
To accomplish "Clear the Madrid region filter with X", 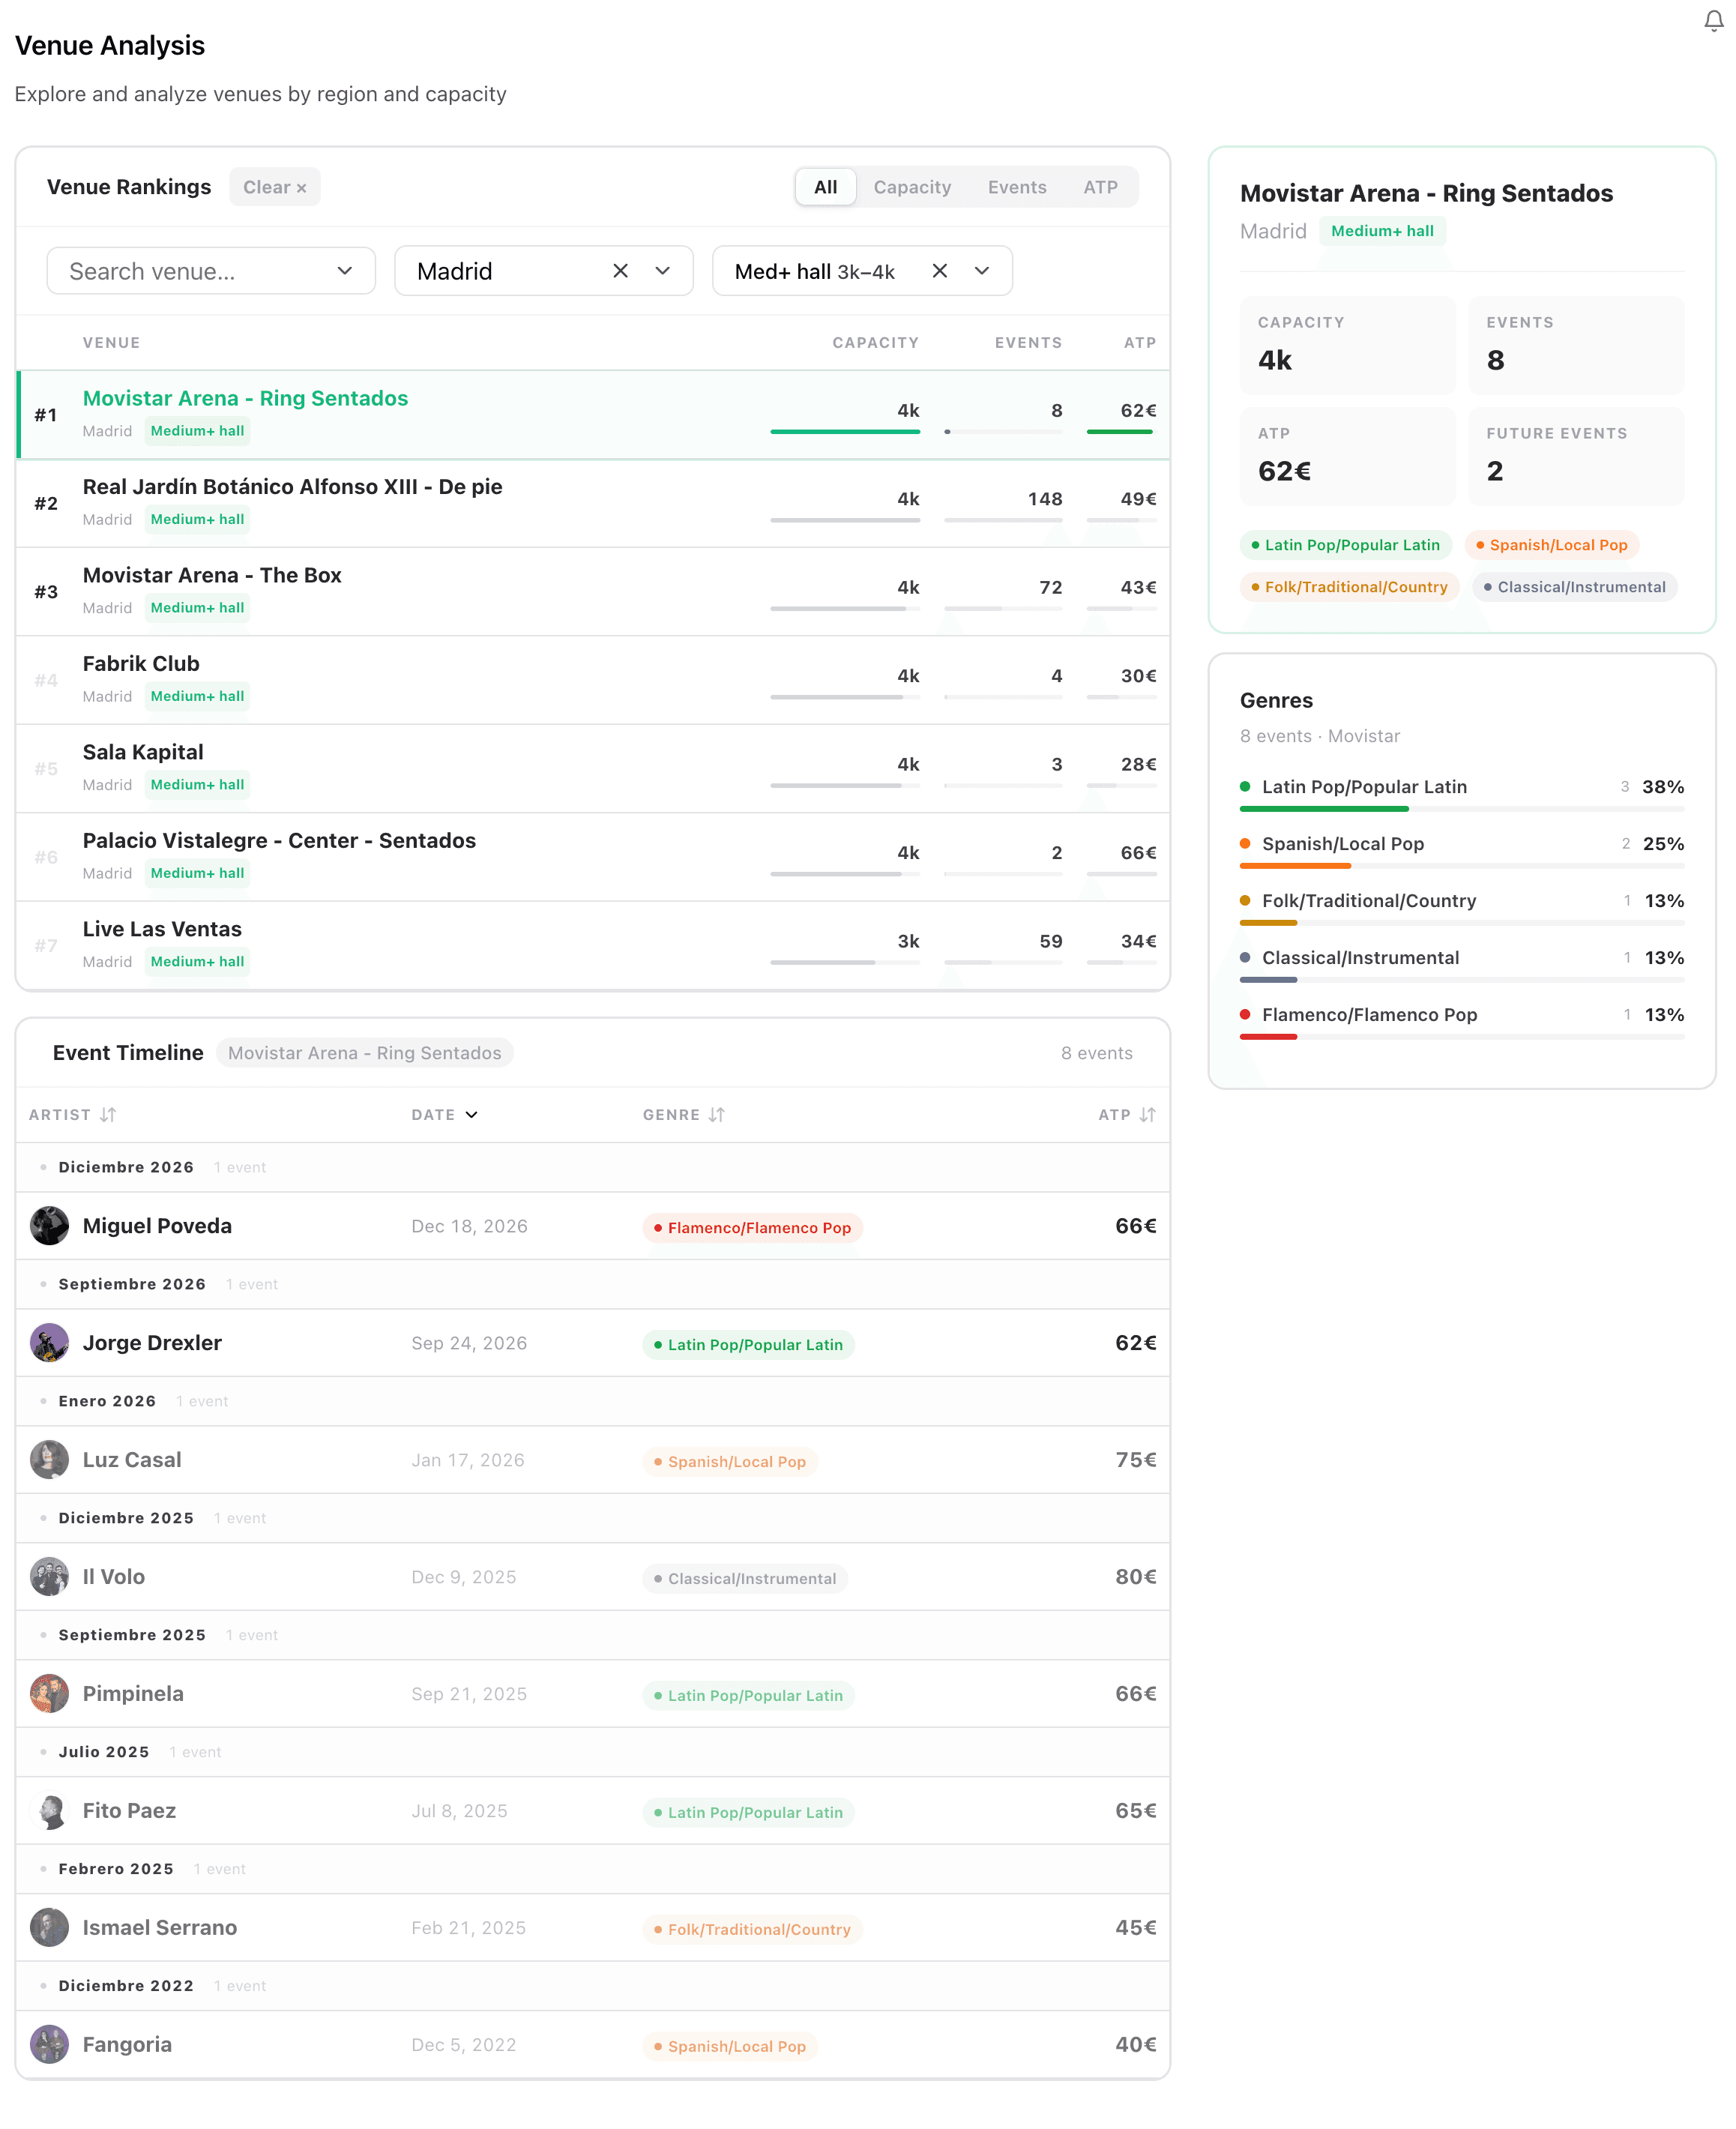I will click(620, 271).
